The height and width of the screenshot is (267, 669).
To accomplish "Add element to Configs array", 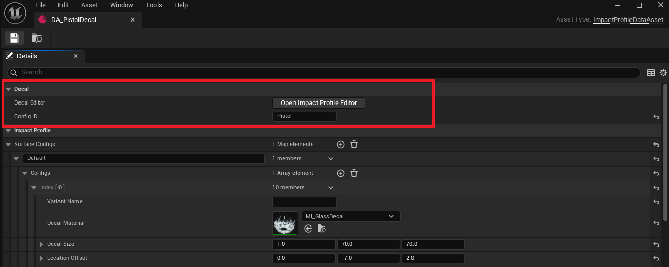I will [340, 173].
